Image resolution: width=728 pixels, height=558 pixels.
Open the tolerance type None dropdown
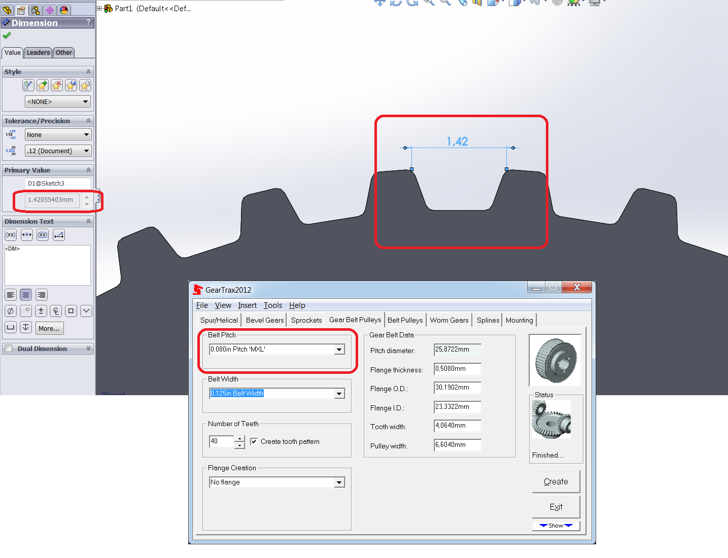pyautogui.click(x=58, y=134)
